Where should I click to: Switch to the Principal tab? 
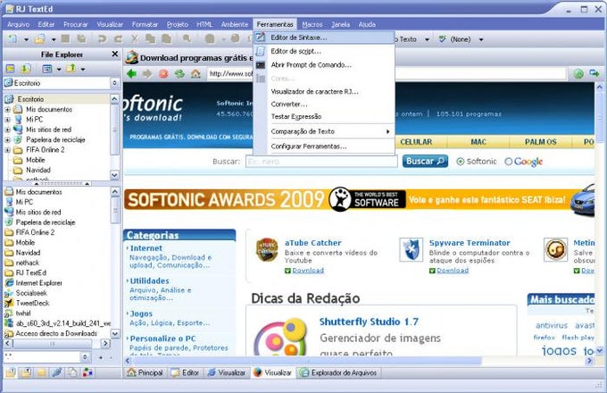click(x=146, y=372)
